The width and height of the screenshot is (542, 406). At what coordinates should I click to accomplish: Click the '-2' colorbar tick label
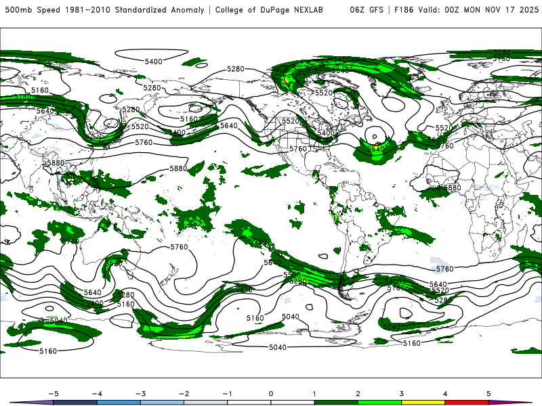(184, 394)
